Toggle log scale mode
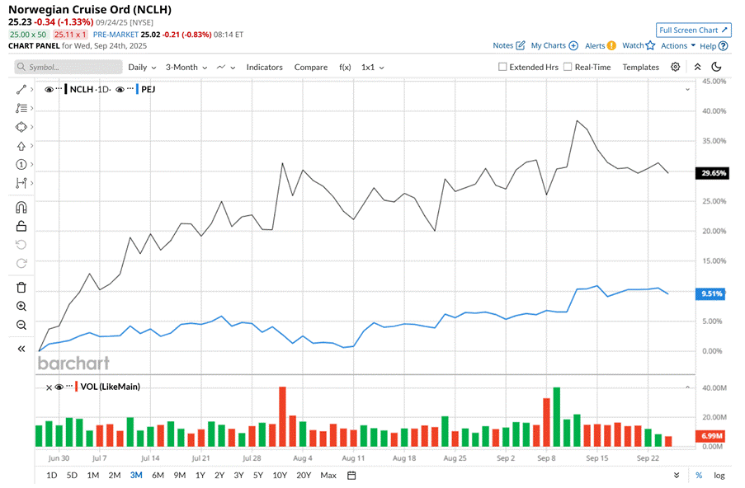The width and height of the screenshot is (745, 488). coord(719,475)
